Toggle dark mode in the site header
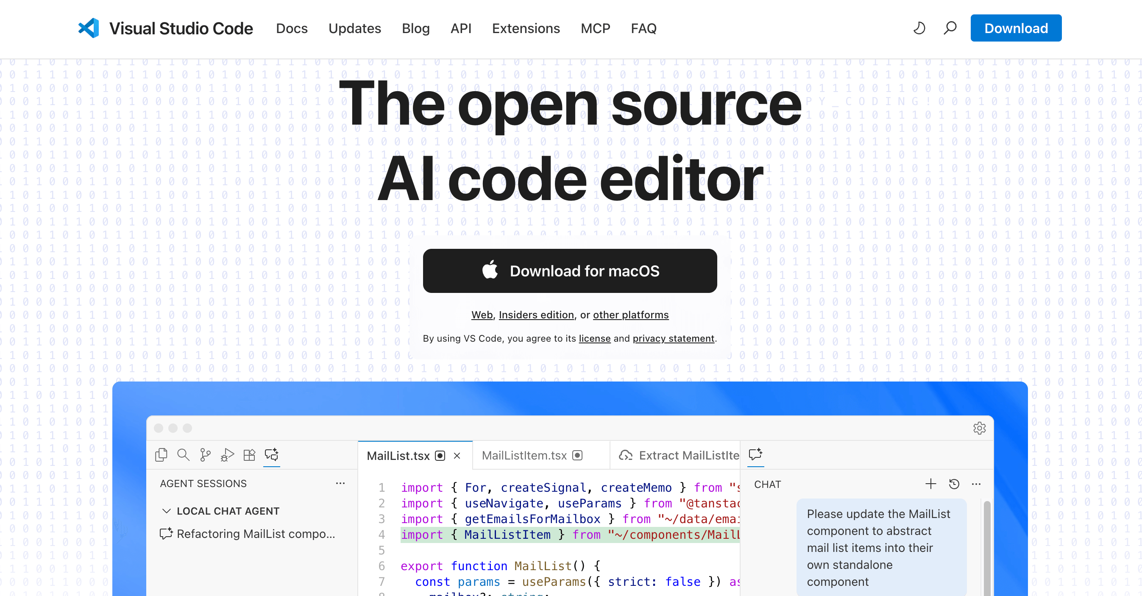This screenshot has height=596, width=1142. point(919,28)
